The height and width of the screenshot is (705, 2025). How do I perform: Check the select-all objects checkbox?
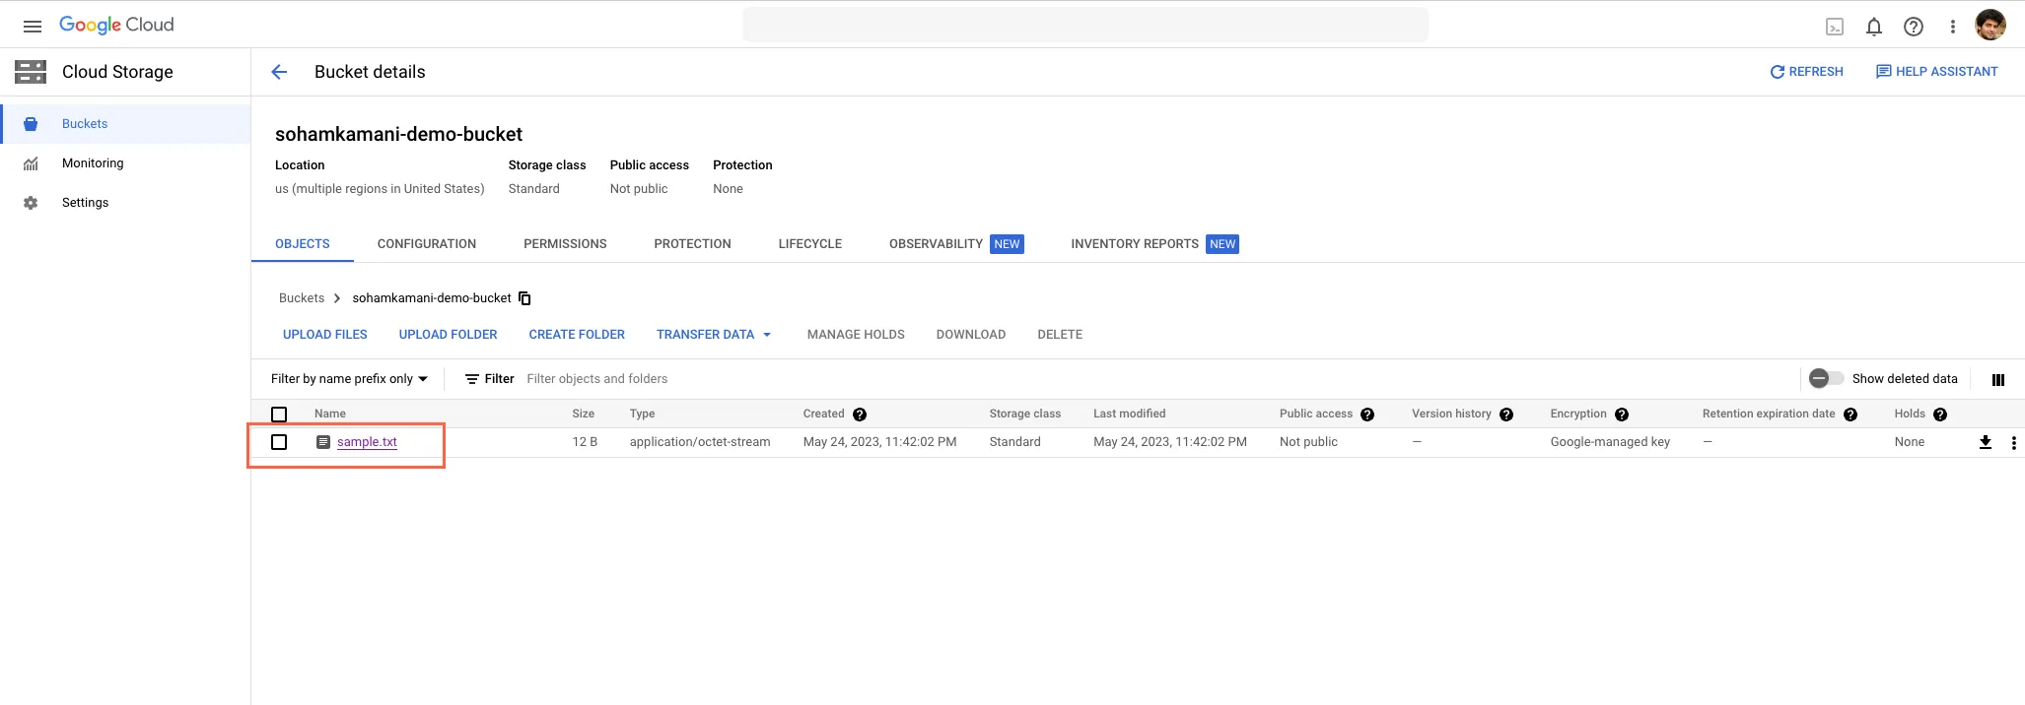tap(279, 415)
